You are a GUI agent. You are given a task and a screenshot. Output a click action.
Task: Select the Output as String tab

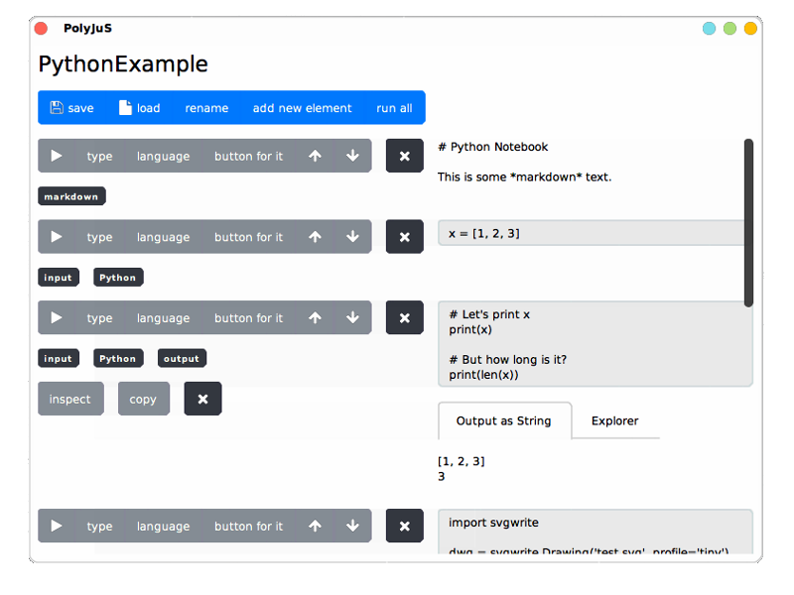pyautogui.click(x=503, y=420)
